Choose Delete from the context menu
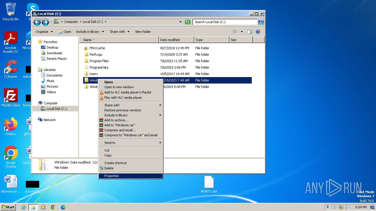Viewport: 376px width, 211px height. 131,168
